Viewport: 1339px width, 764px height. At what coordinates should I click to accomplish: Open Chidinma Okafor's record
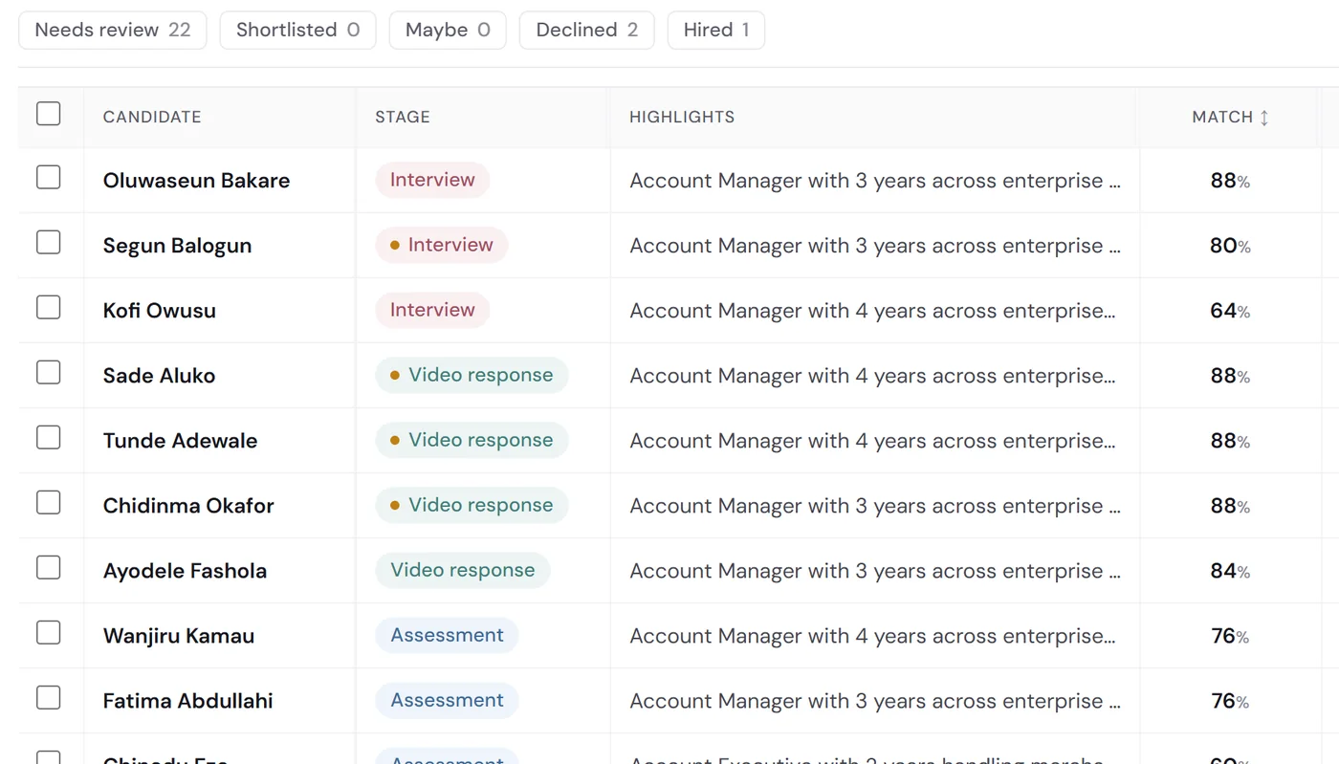[188, 506]
